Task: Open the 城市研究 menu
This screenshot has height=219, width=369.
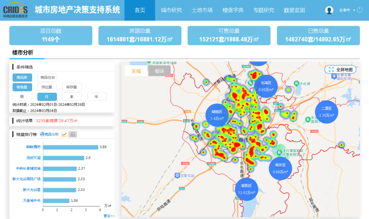Action: pyautogui.click(x=171, y=10)
